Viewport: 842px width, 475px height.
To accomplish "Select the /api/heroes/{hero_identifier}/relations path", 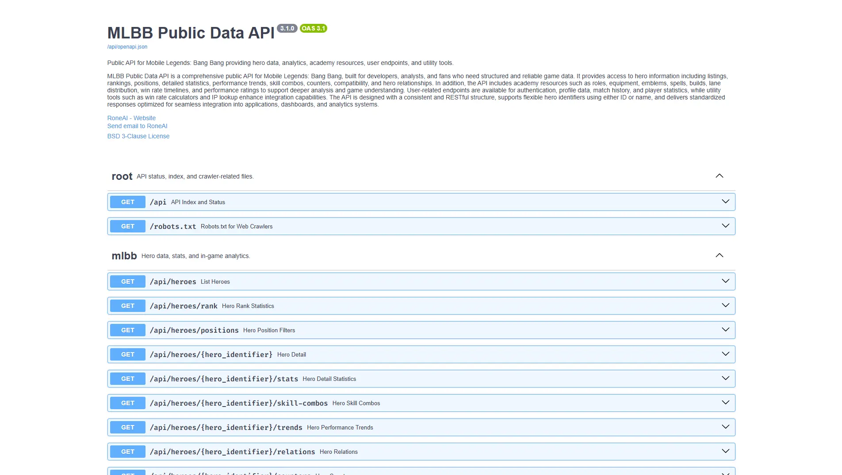I will (232, 452).
